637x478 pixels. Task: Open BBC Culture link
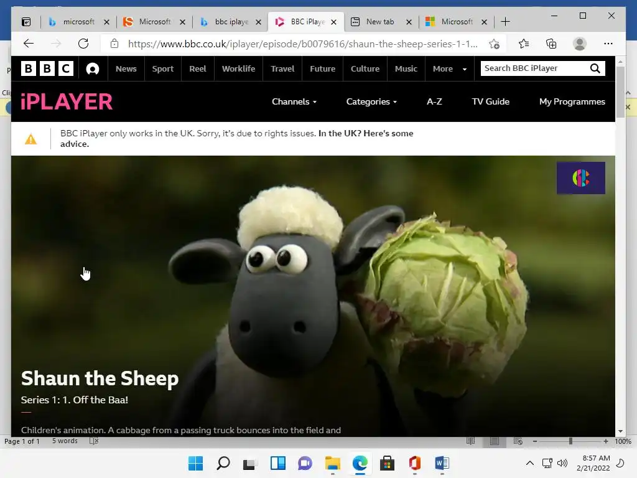coord(365,68)
